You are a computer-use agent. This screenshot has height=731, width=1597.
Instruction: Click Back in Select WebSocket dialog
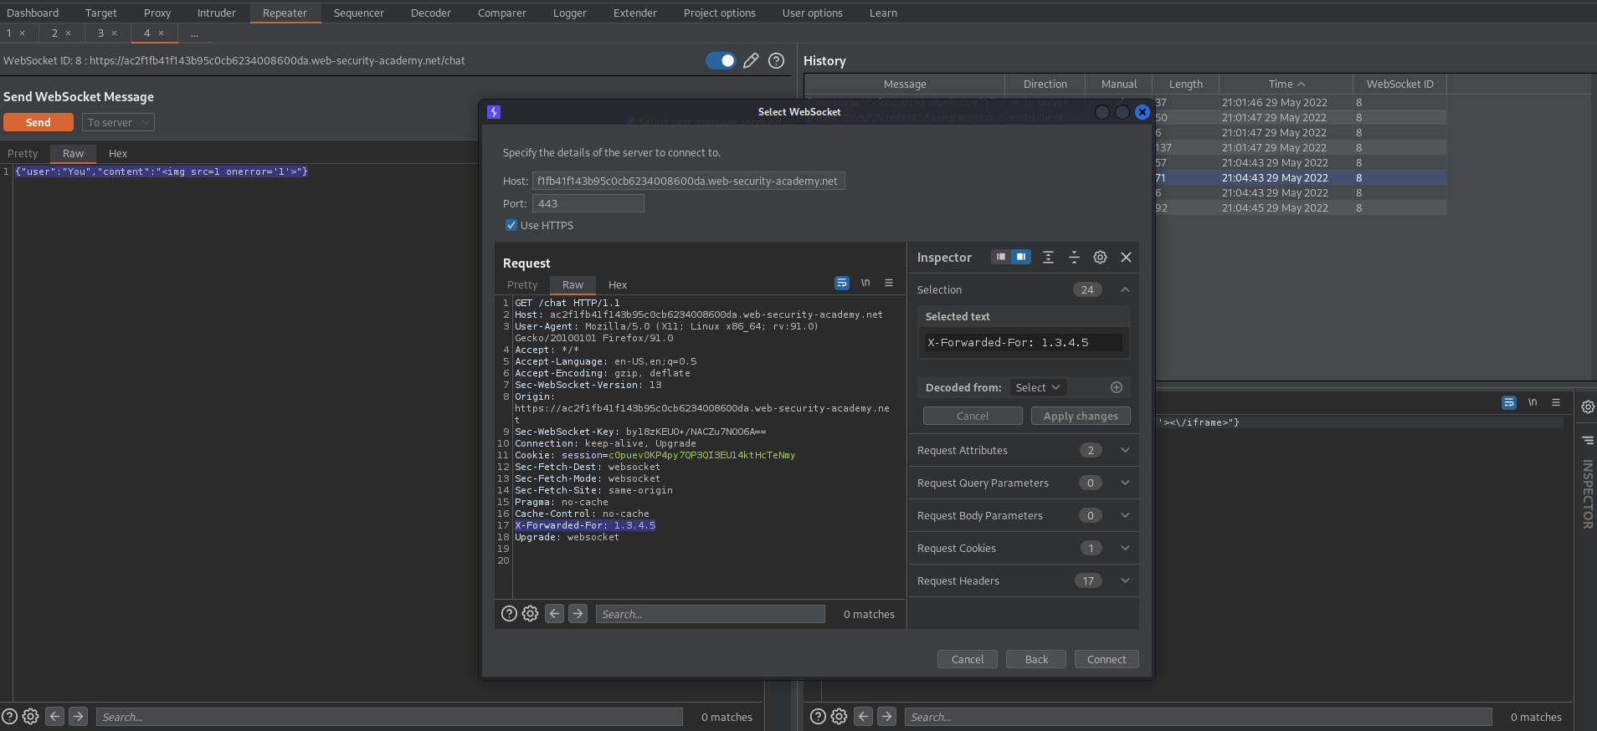1036,659
